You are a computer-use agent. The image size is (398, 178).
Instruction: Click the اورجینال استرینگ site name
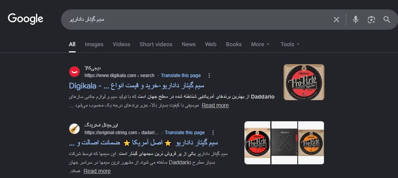(x=101, y=125)
